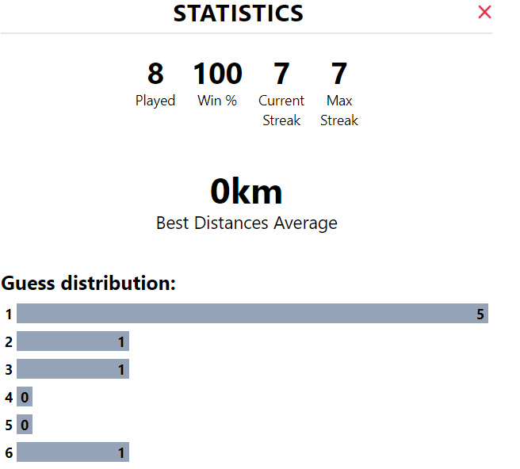Select the zero bar for guess 5
520x469 pixels.
[25, 425]
